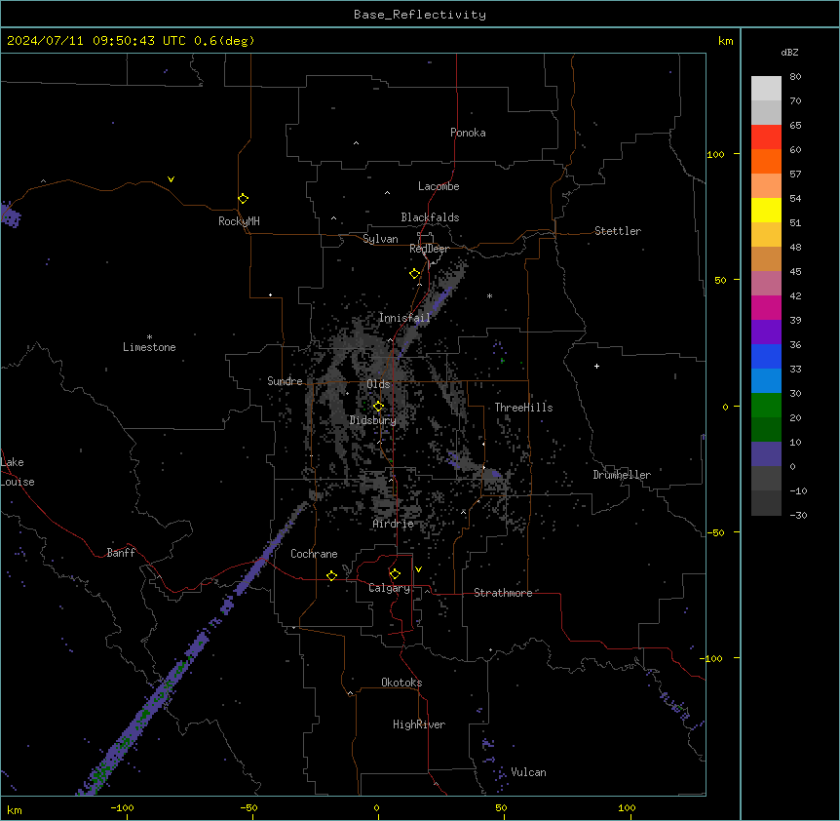The width and height of the screenshot is (840, 821).
Task: Click the Olds city label
Action: (x=378, y=384)
